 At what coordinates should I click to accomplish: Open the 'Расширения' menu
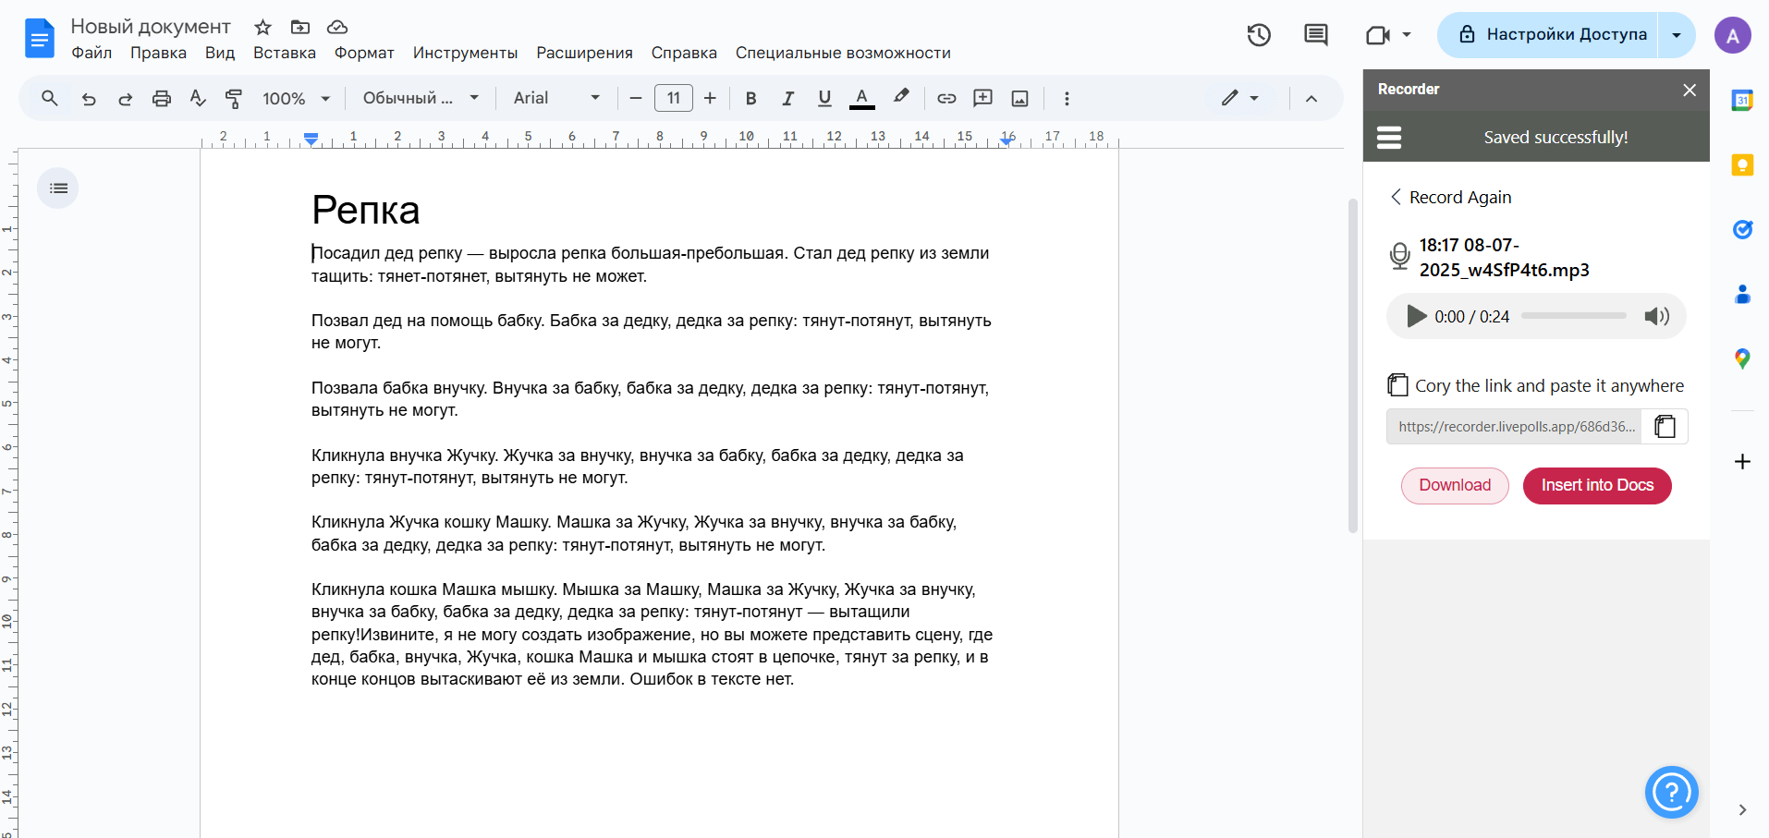click(584, 53)
